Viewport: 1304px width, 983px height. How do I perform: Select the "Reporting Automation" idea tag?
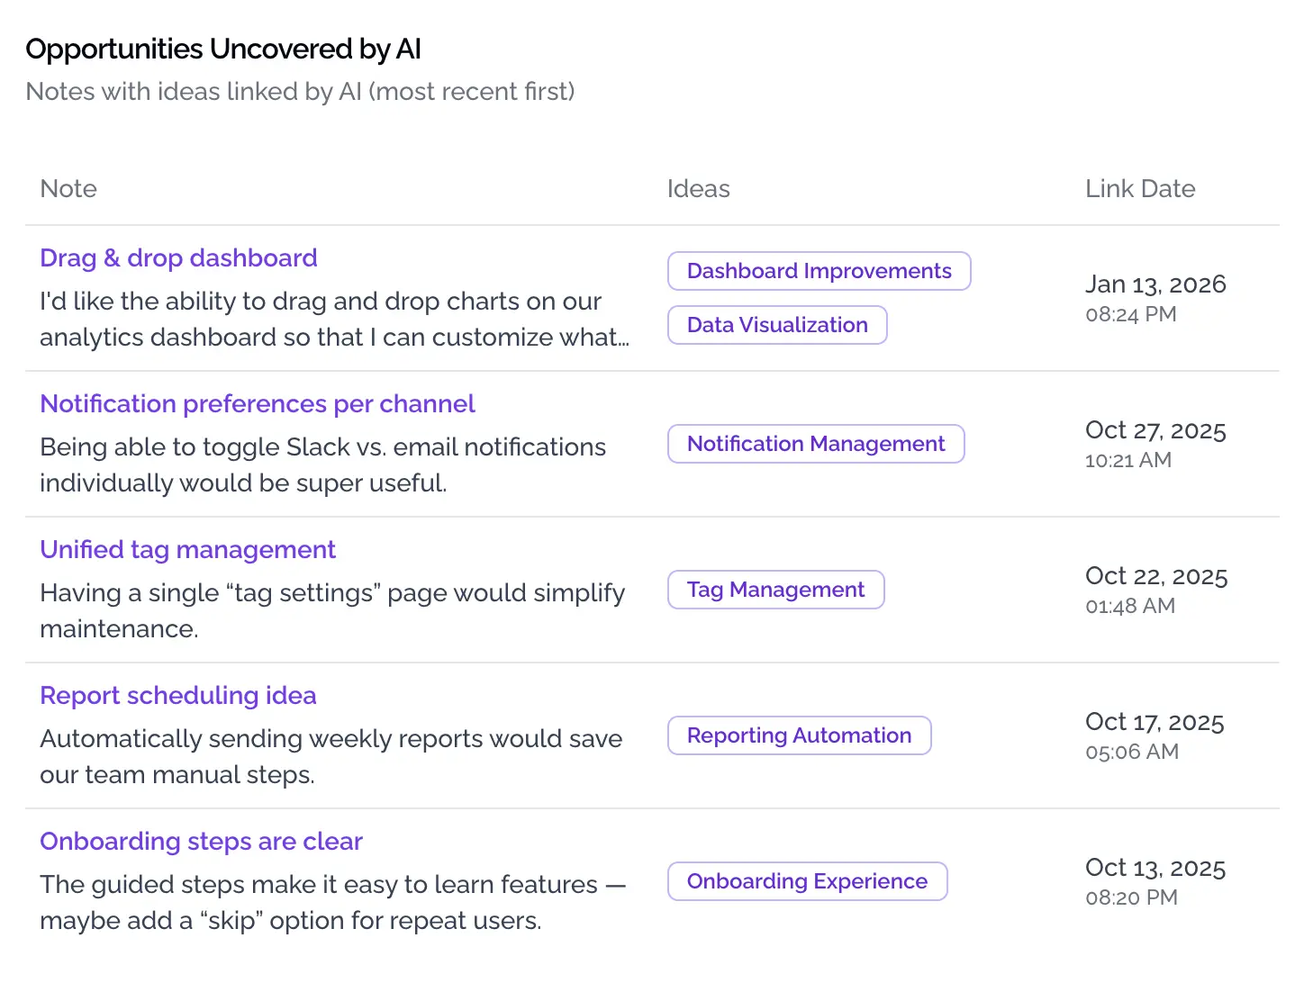799,735
